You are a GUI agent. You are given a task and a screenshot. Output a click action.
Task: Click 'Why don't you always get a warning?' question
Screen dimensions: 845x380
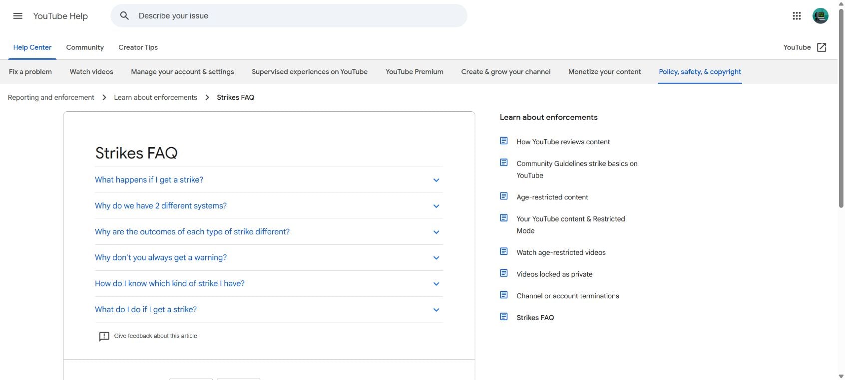(161, 258)
